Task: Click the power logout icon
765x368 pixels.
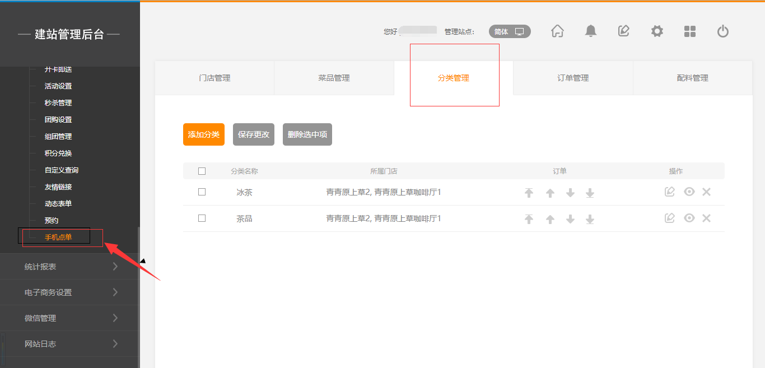Action: click(x=723, y=31)
